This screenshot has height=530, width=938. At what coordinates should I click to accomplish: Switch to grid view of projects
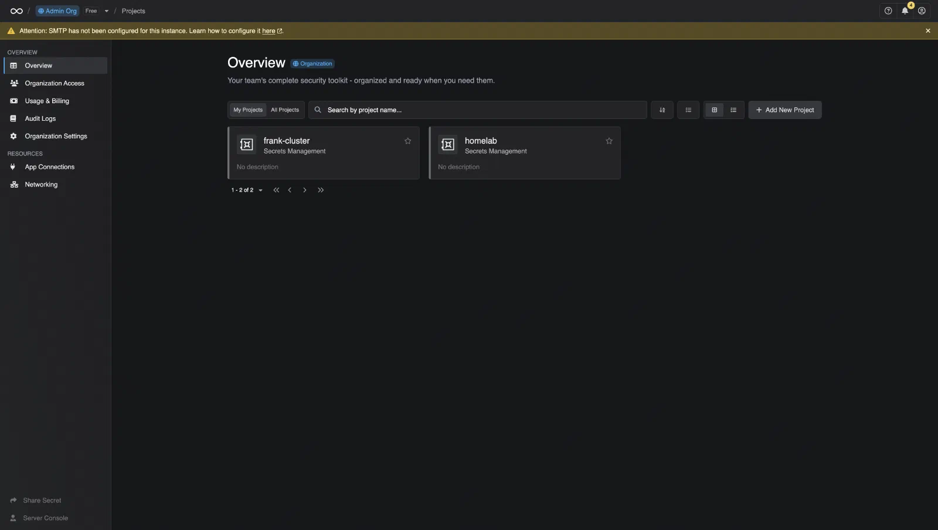click(714, 110)
